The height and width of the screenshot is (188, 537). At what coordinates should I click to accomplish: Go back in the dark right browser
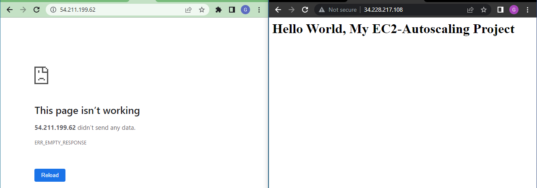pos(278,10)
